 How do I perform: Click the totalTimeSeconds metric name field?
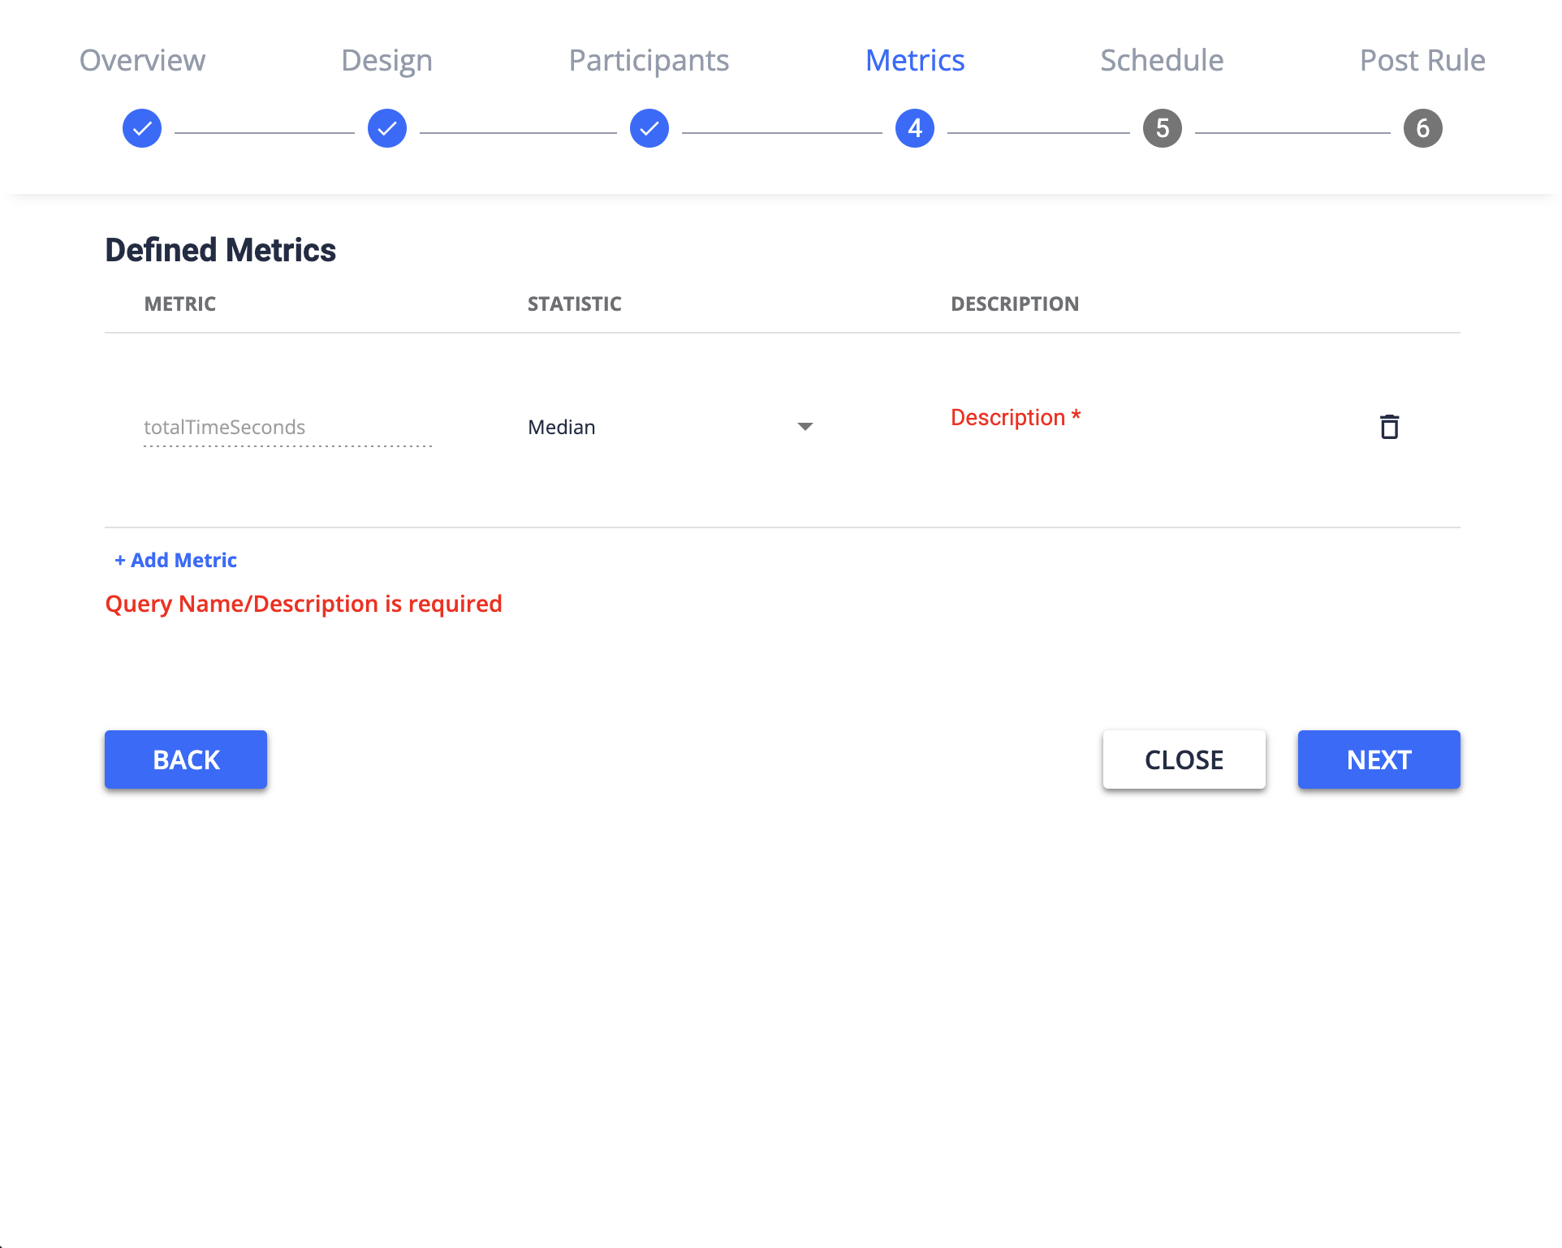pos(286,427)
